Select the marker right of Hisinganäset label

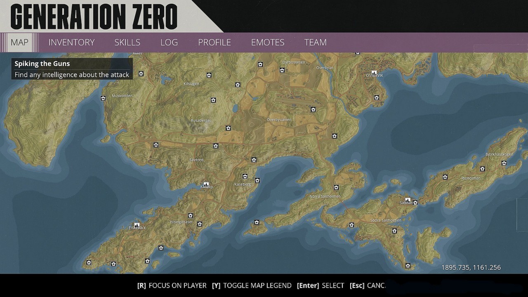click(x=200, y=224)
